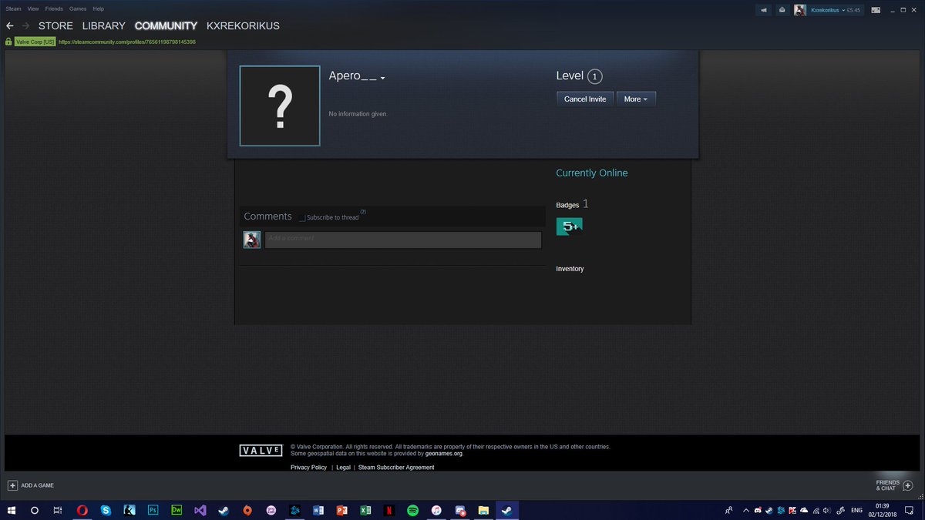Open the announcements megaphone icon

click(764, 10)
